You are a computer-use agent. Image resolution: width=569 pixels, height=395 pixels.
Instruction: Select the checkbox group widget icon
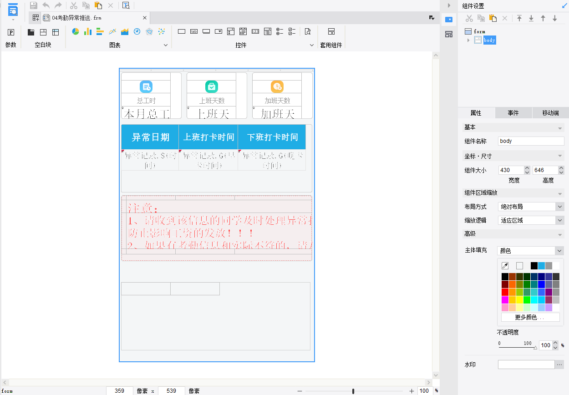pyautogui.click(x=292, y=31)
